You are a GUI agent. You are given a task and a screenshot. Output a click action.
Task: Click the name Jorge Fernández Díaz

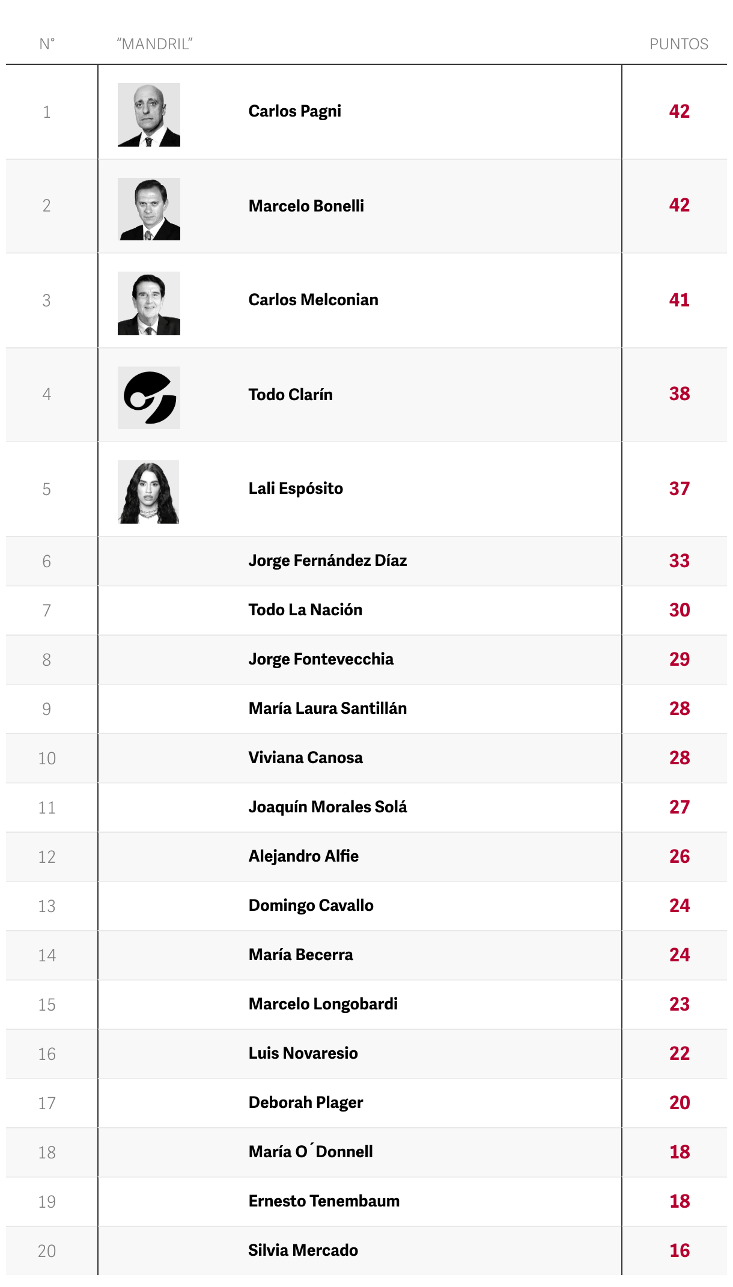328,561
